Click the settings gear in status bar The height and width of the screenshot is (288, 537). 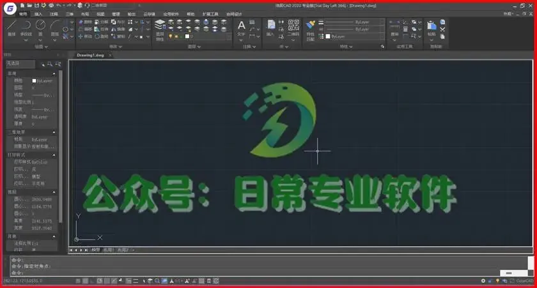(483, 281)
